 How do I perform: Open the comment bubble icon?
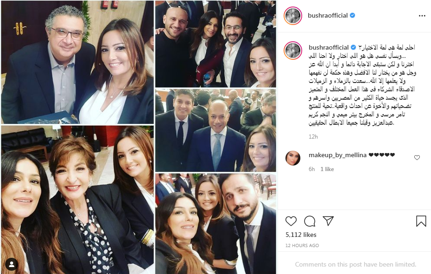pos(310,221)
